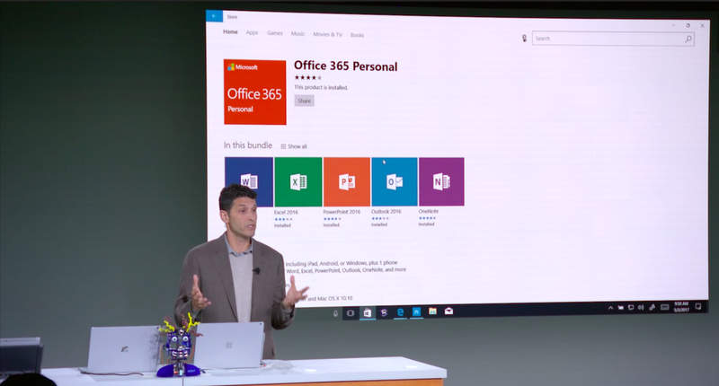Switch to the Games tab
719x386 pixels.
(275, 33)
